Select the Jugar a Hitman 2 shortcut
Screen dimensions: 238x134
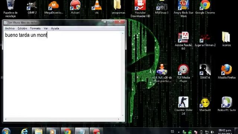pyautogui.click(x=205, y=39)
